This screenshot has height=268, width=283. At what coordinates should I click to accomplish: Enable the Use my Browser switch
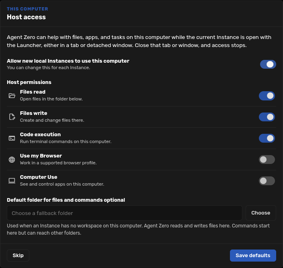coord(267,160)
